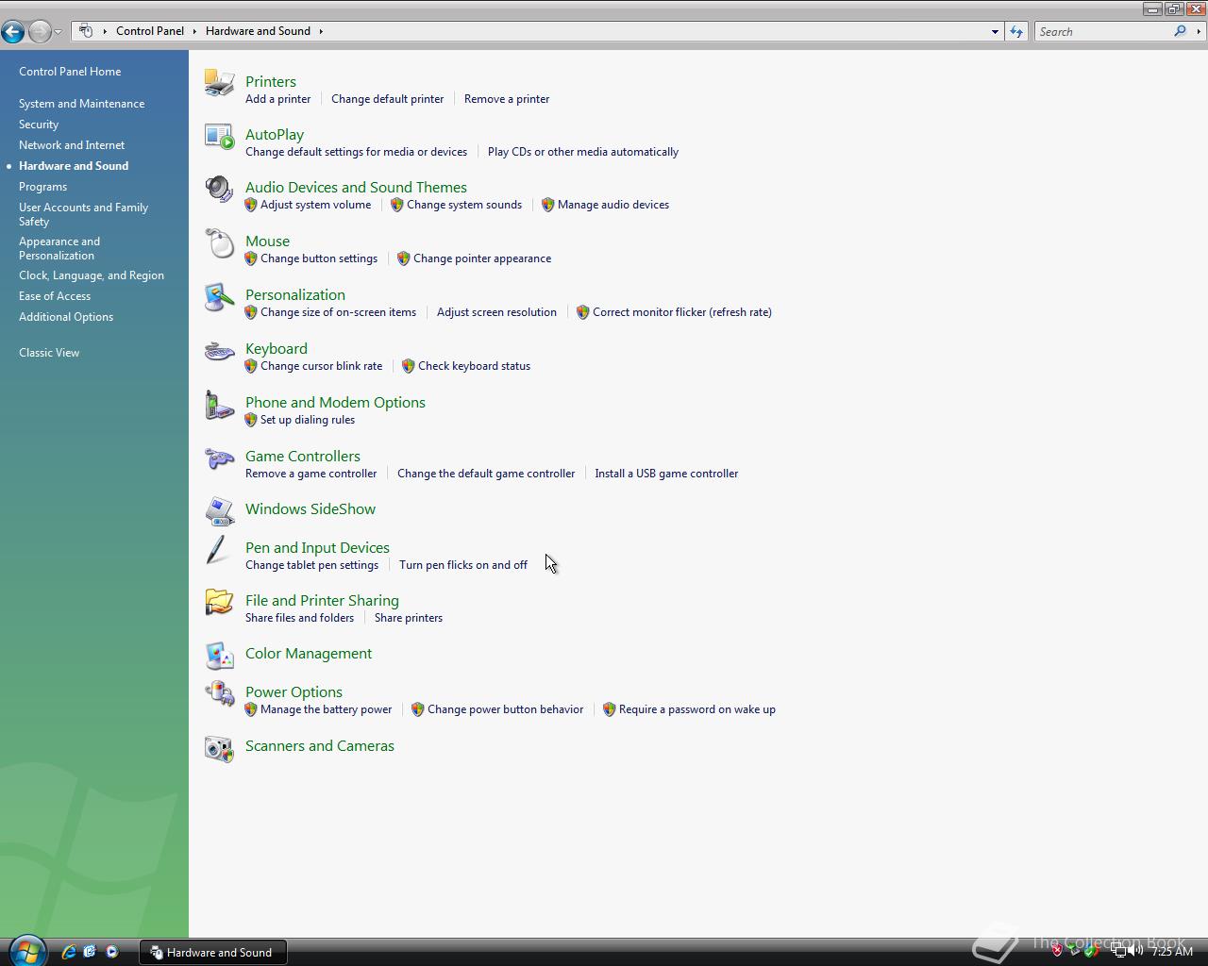Open AutoPlay via its CD icon
The height and width of the screenshot is (966, 1208).
point(219,138)
